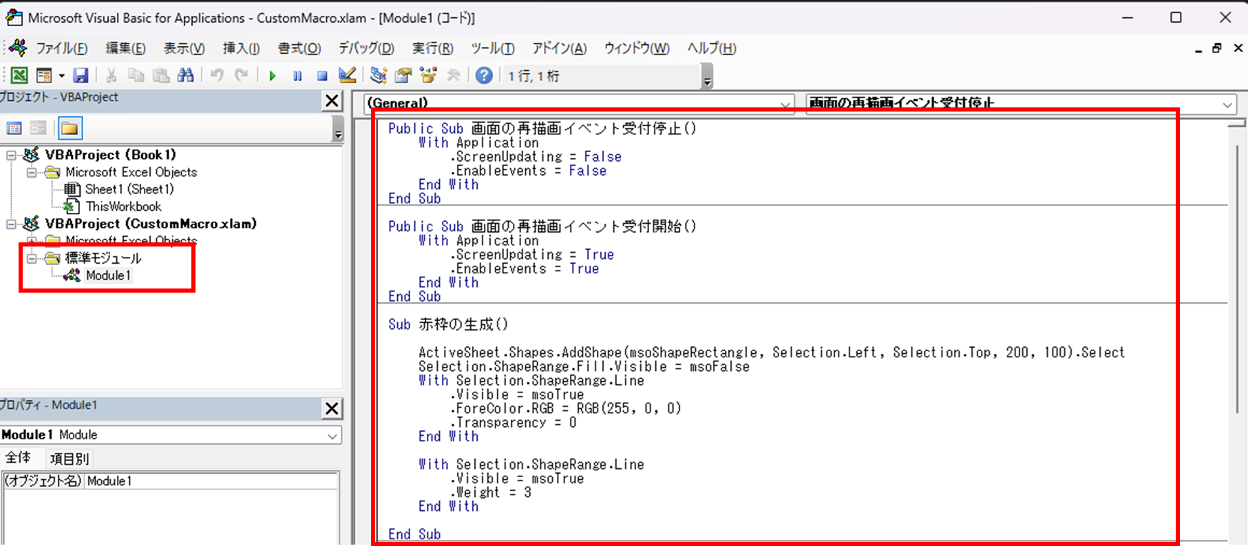Click the Reset stop square icon
Viewport: 1248px width, 546px height.
pyautogui.click(x=322, y=76)
